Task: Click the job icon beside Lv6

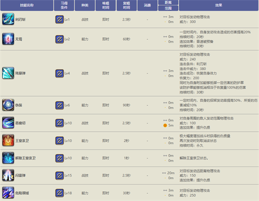Action: [60, 105]
